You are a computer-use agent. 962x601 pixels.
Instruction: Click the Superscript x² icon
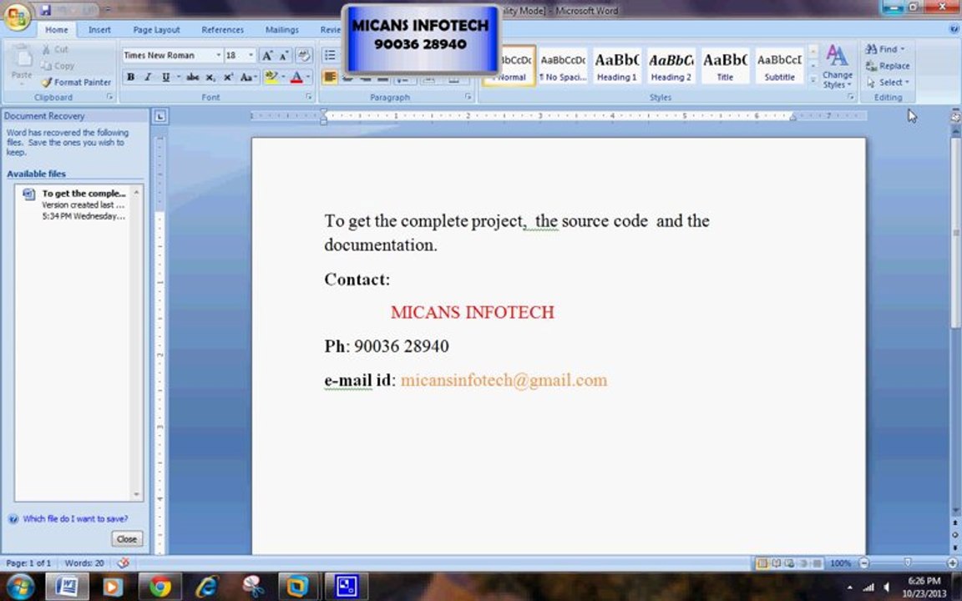228,78
